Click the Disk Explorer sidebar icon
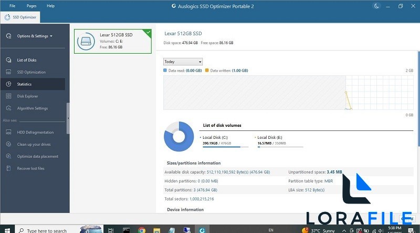The image size is (420, 233). [8, 96]
